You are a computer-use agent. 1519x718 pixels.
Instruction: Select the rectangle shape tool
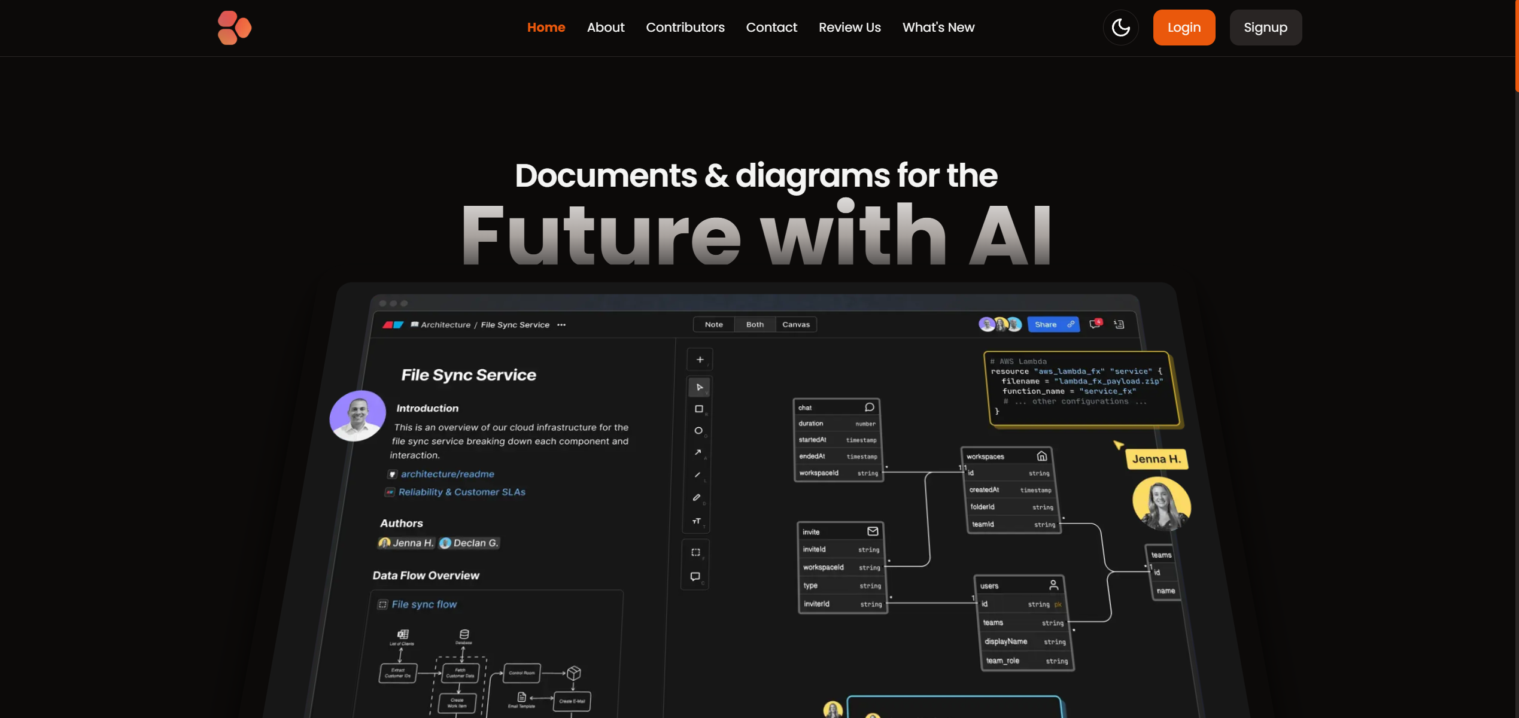(x=698, y=409)
